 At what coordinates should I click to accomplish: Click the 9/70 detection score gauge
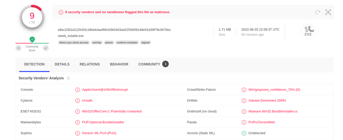pyautogui.click(x=32, y=17)
